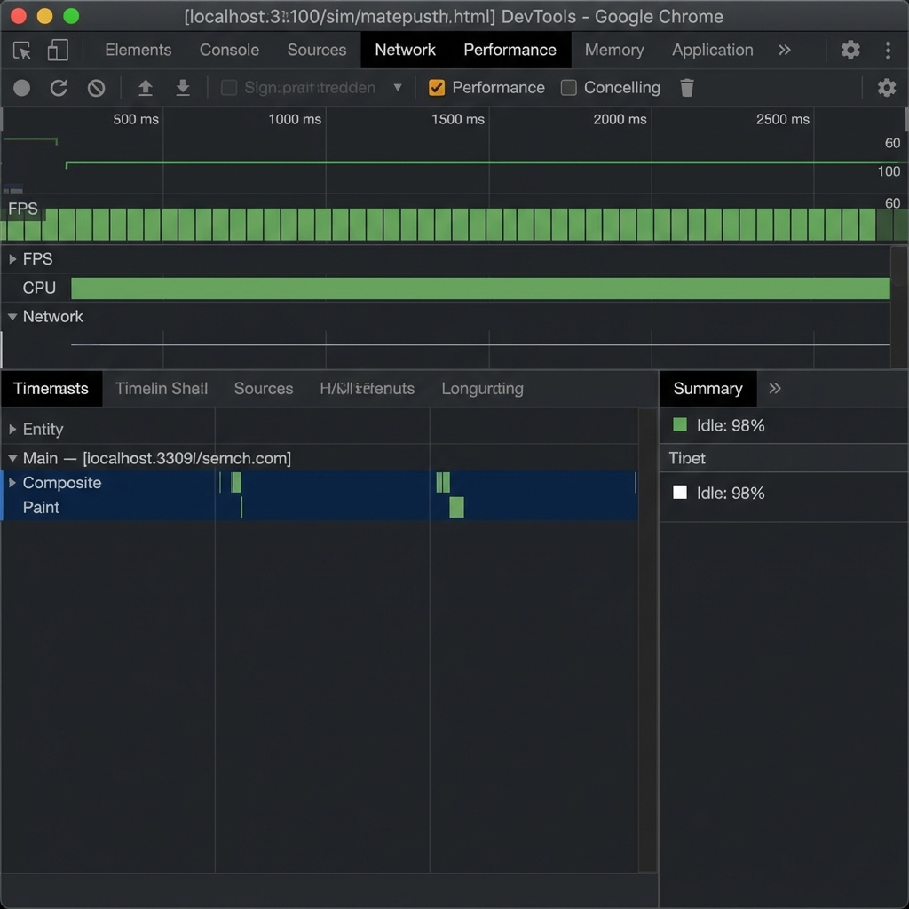Start recording with the record circle icon
This screenshot has height=909, width=909.
(x=22, y=88)
